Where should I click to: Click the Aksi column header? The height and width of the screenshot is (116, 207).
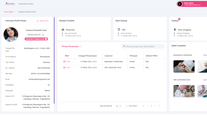[x=67, y=56]
